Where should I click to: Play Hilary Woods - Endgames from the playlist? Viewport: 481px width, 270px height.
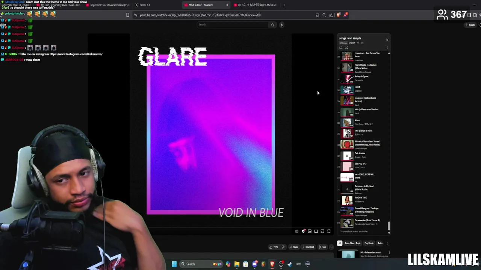(363, 68)
